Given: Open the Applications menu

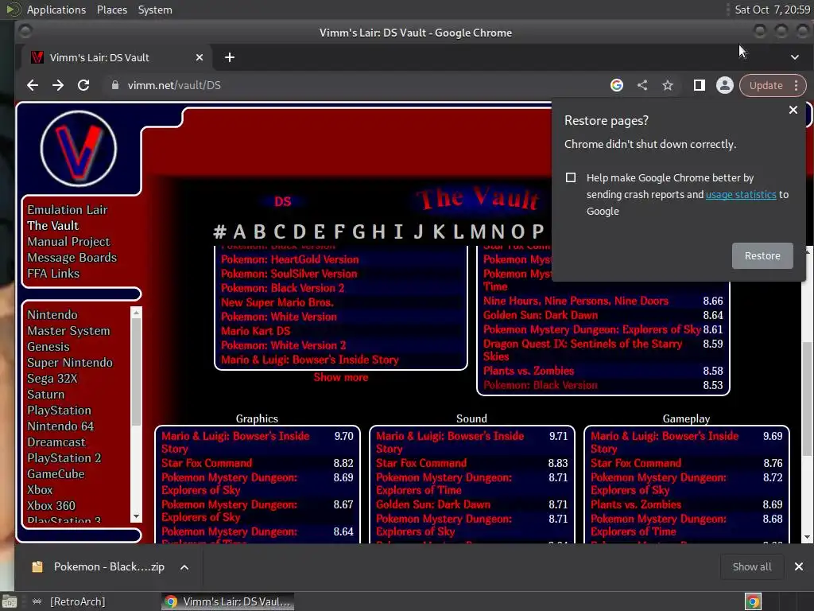Looking at the screenshot, I should 56,10.
